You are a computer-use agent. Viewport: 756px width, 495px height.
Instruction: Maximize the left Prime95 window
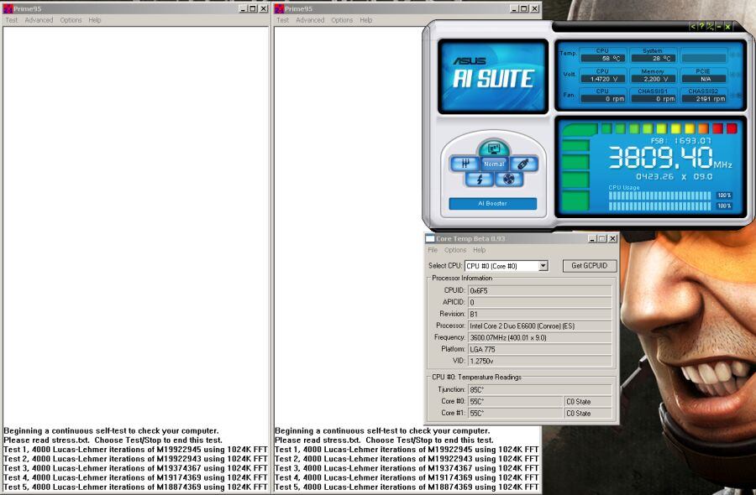(x=253, y=8)
